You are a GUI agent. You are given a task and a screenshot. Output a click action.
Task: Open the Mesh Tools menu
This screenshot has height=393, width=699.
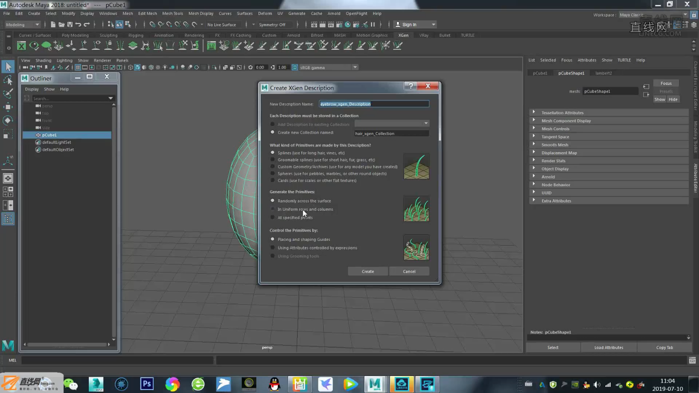[x=172, y=14]
